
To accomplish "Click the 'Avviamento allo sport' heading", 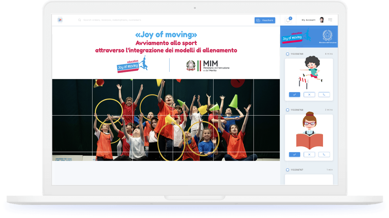I will click(x=166, y=43).
